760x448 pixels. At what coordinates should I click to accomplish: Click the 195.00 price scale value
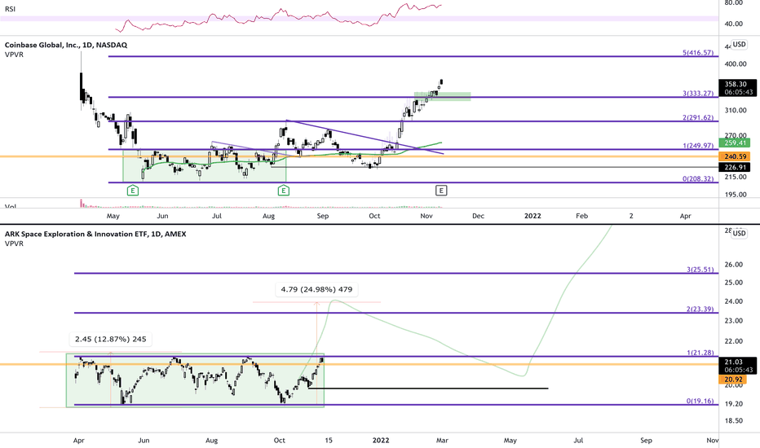pos(736,195)
